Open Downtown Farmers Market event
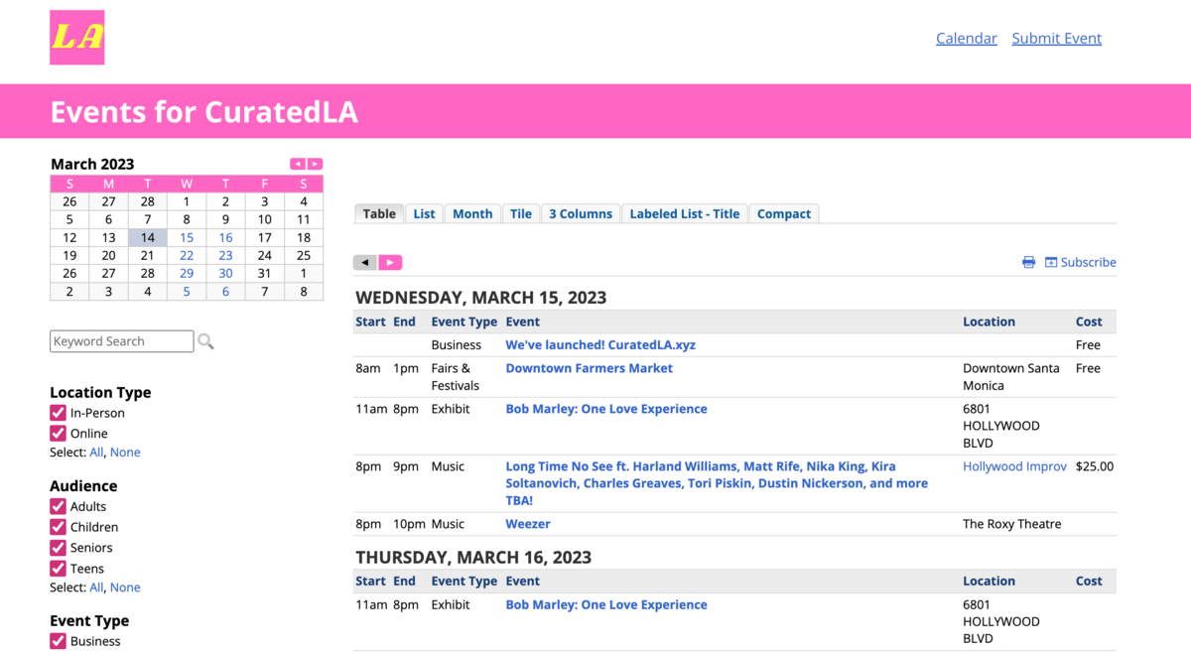1191x652 pixels. pos(590,368)
